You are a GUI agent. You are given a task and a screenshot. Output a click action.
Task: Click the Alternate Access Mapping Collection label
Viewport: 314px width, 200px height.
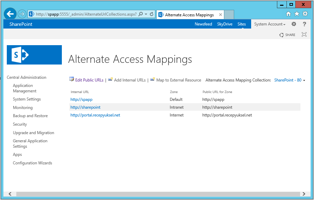click(x=238, y=80)
